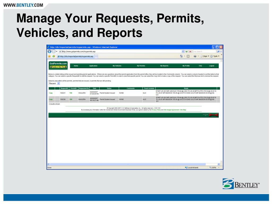Open the Favorites Center star icon
The height and width of the screenshot is (204, 272).
coord(49,56)
